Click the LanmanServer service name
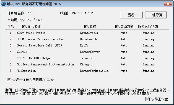This screenshot has width=174, height=105. [x=90, y=52]
